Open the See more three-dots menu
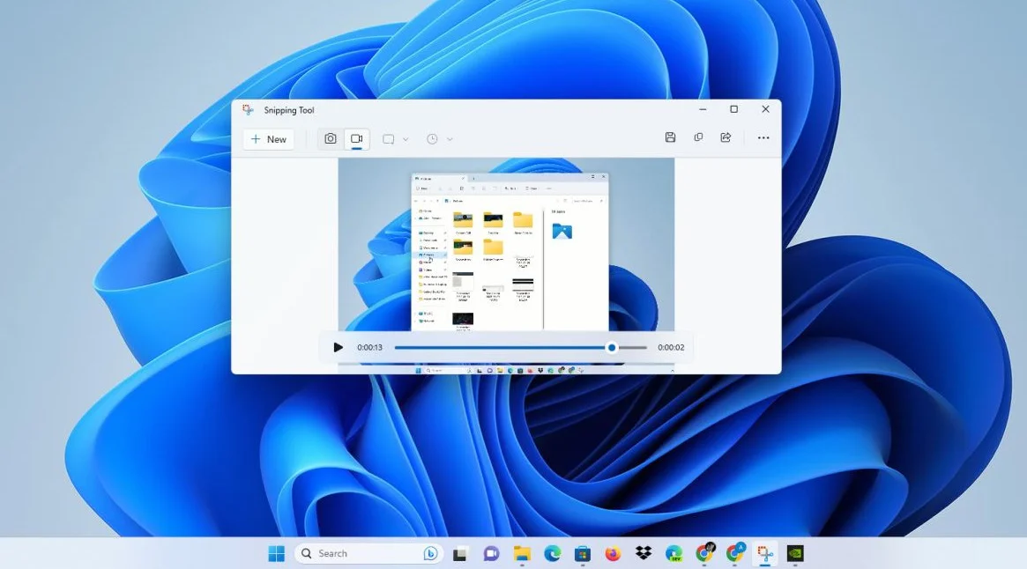 click(x=763, y=137)
